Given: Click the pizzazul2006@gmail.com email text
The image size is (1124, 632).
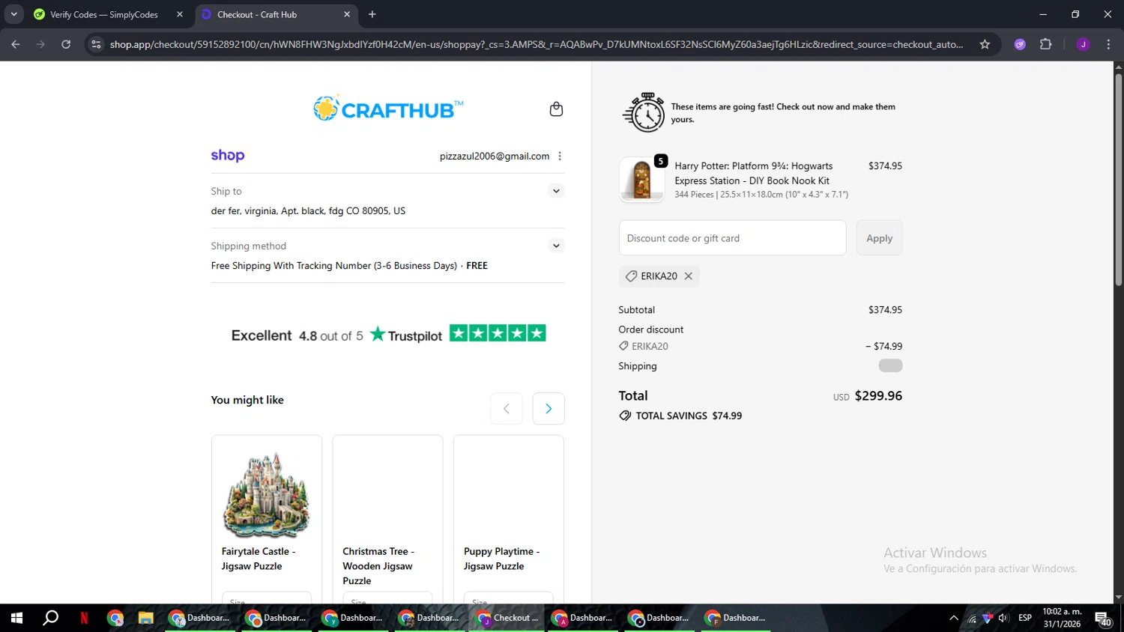Looking at the screenshot, I should point(495,157).
